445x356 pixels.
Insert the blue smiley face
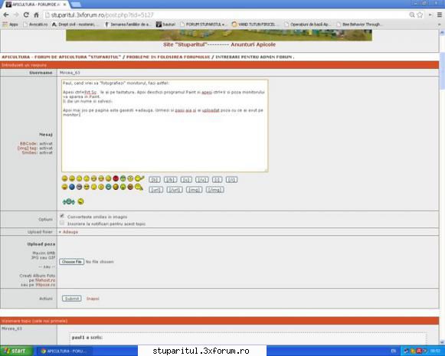pos(72,187)
